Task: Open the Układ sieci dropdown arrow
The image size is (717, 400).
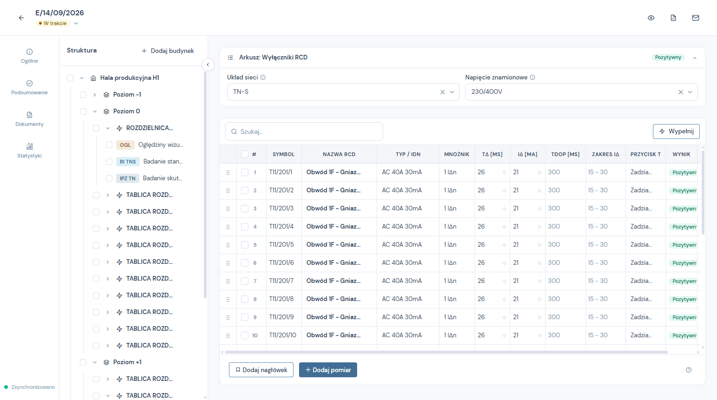Action: [452, 92]
